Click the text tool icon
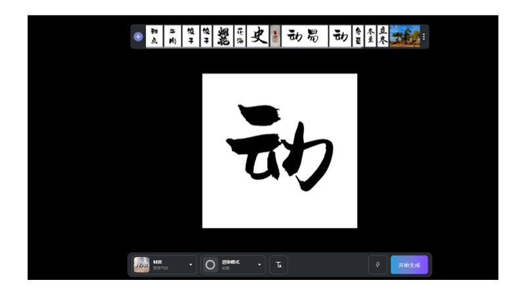Screen dimensions: 526x295 click(279, 265)
